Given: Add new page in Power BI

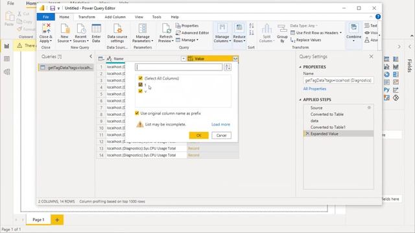Looking at the screenshot, I should [57, 219].
